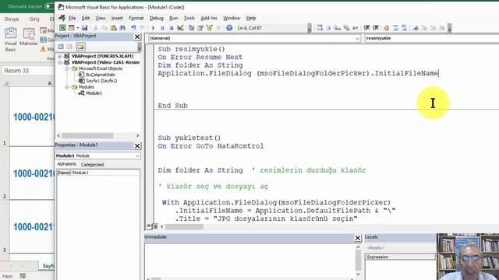Outdent the selected code
499x280 pixels.
point(376,28)
